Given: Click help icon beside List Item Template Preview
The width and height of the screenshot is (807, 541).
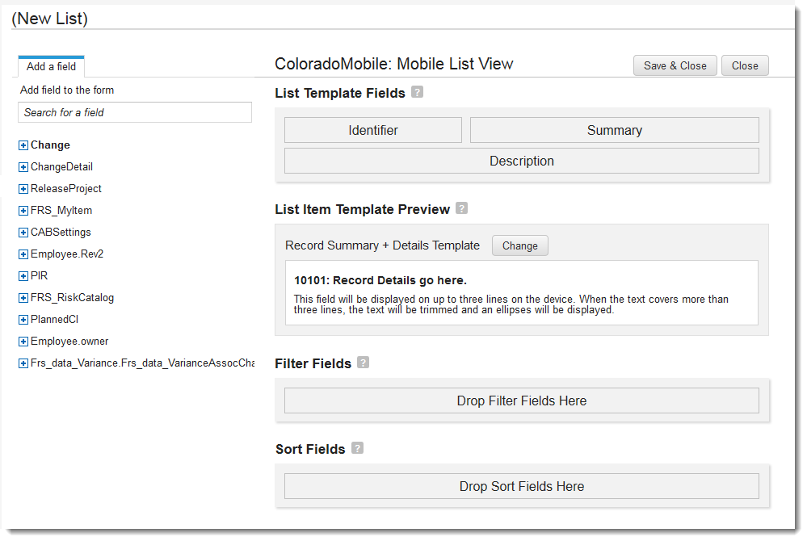Looking at the screenshot, I should (461, 208).
